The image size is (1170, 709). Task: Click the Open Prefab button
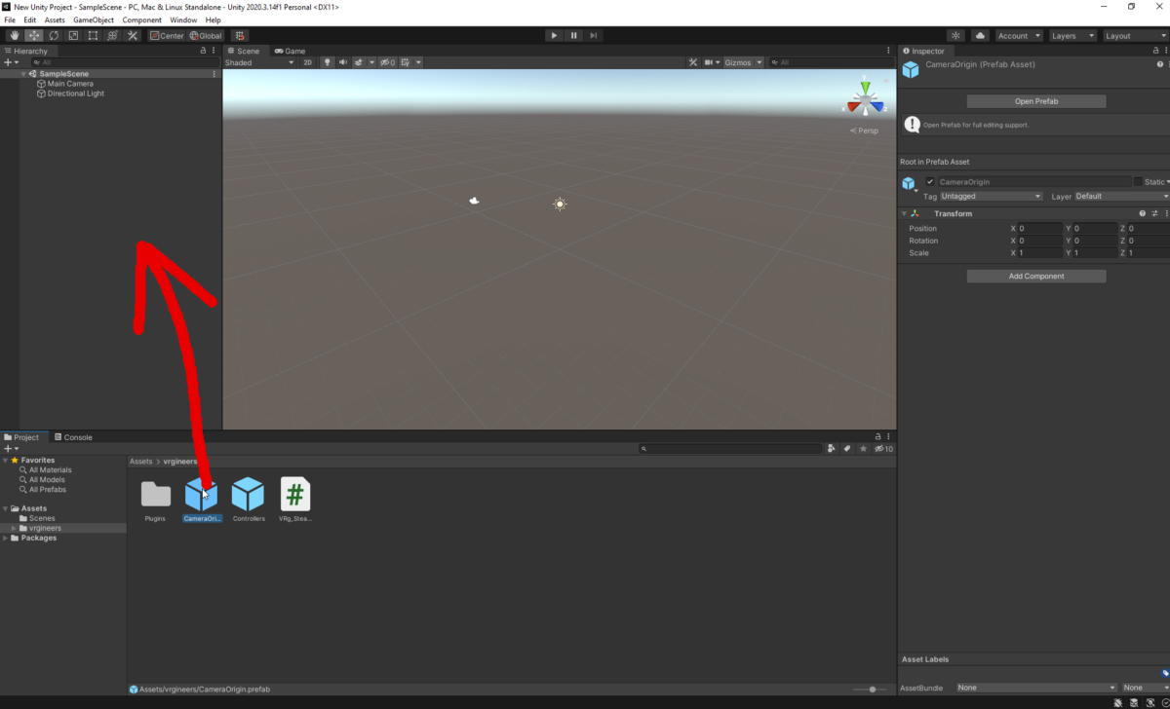point(1035,100)
